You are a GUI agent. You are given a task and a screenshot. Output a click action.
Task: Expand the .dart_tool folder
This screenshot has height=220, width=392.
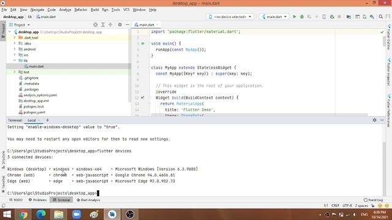[x=15, y=38]
